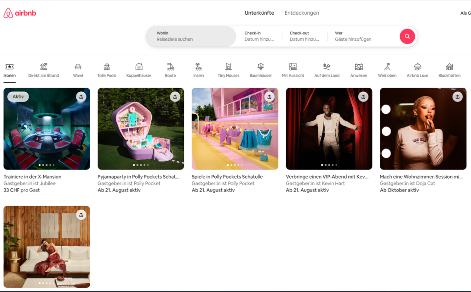Choose the Wow! UFO category icon
The image size is (471, 292).
(78, 67)
